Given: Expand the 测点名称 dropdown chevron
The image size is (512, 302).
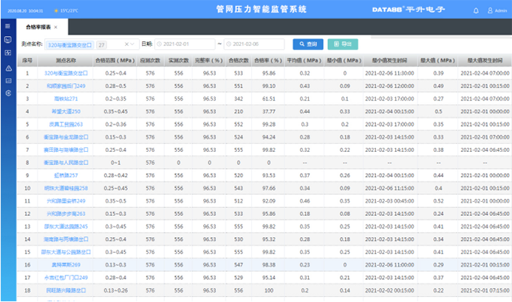Looking at the screenshot, I should 132,44.
